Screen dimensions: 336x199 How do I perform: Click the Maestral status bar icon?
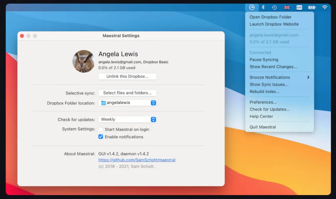tap(252, 7)
